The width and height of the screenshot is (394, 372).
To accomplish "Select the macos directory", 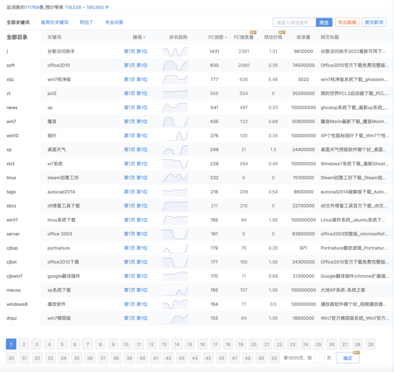I will pyautogui.click(x=13, y=290).
